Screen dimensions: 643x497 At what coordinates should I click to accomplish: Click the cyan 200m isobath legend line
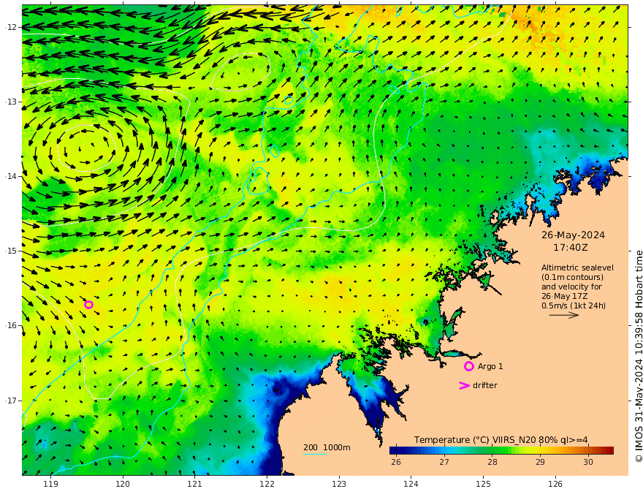[x=315, y=455]
